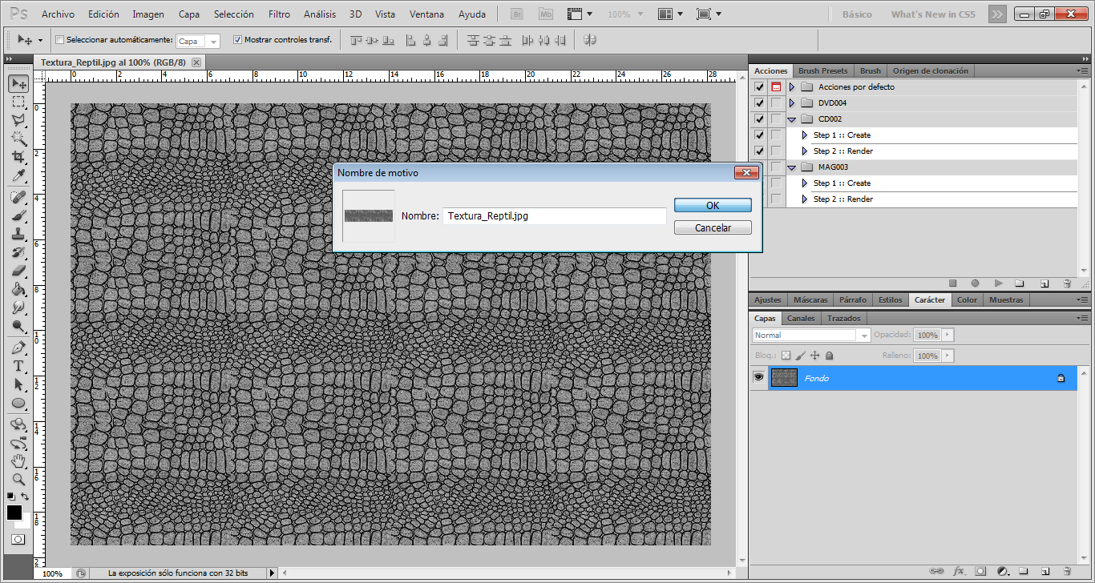The height and width of the screenshot is (583, 1095).
Task: Toggle checkmark for CD002 action set
Action: tap(759, 119)
